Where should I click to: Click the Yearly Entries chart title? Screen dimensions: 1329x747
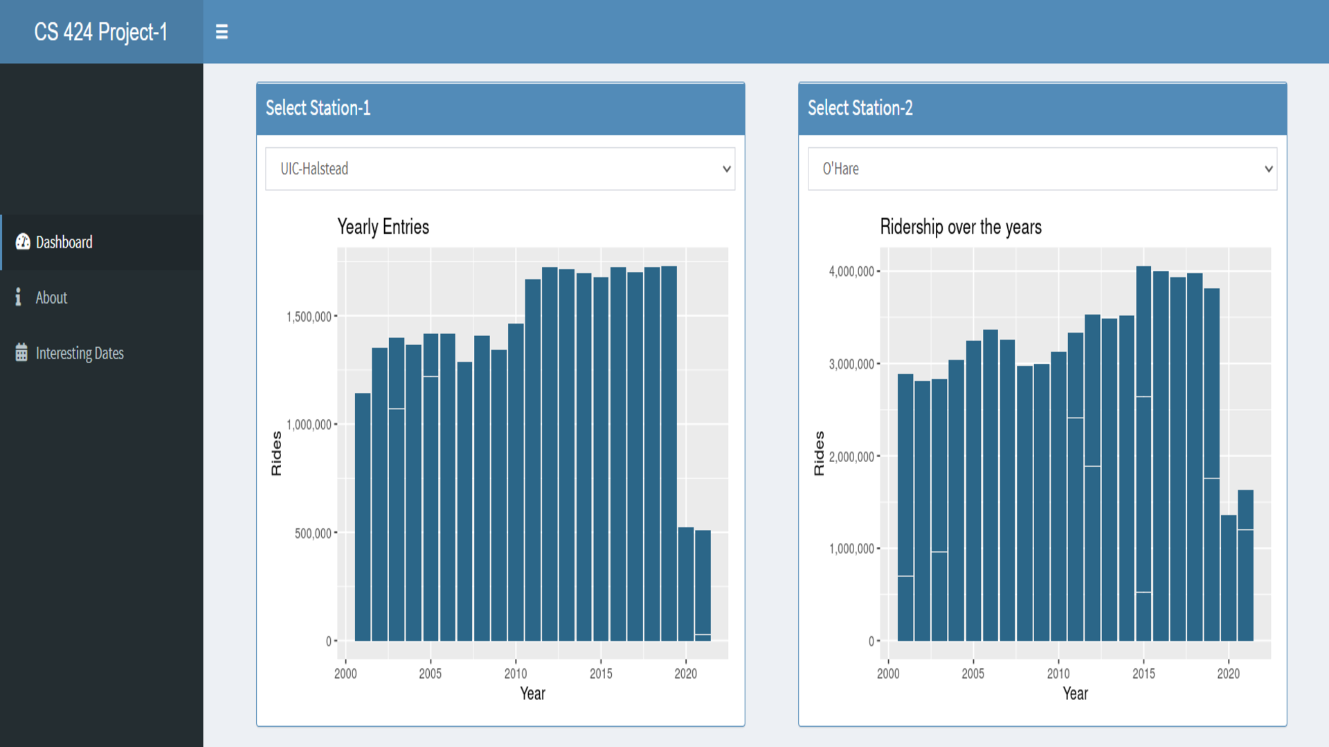pos(383,227)
